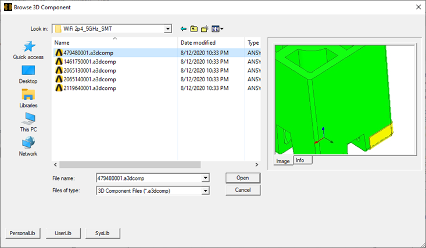Screen dimensions: 426x248
Task: Select file name 2065140001.a3dcomp
Action: 90,80
